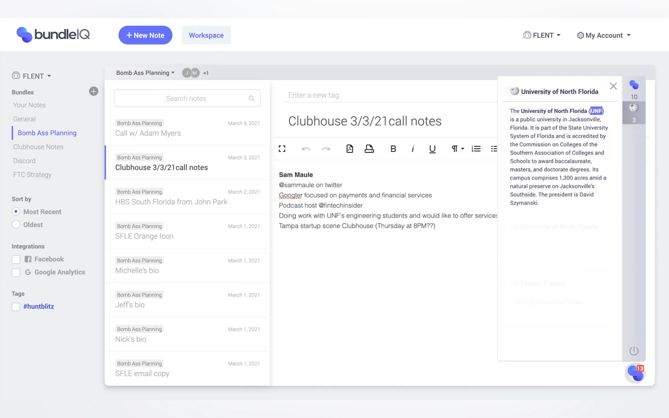Click the Search notes field

click(186, 98)
